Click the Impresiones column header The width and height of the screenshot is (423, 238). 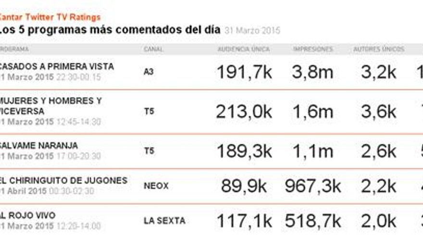click(313, 50)
